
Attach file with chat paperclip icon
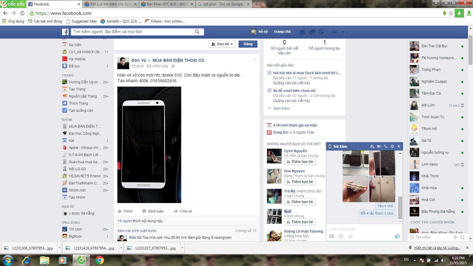350,236
